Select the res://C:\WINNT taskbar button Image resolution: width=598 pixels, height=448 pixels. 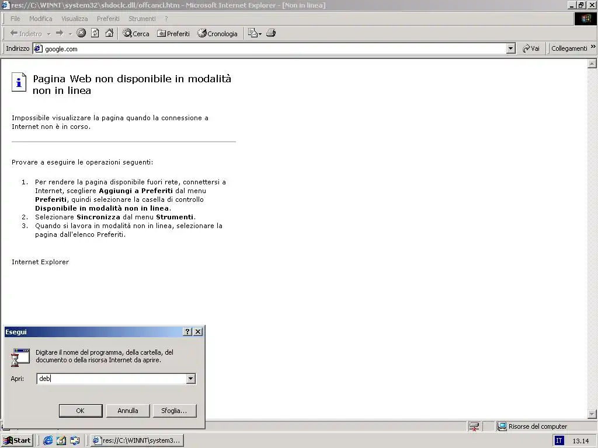(x=137, y=440)
